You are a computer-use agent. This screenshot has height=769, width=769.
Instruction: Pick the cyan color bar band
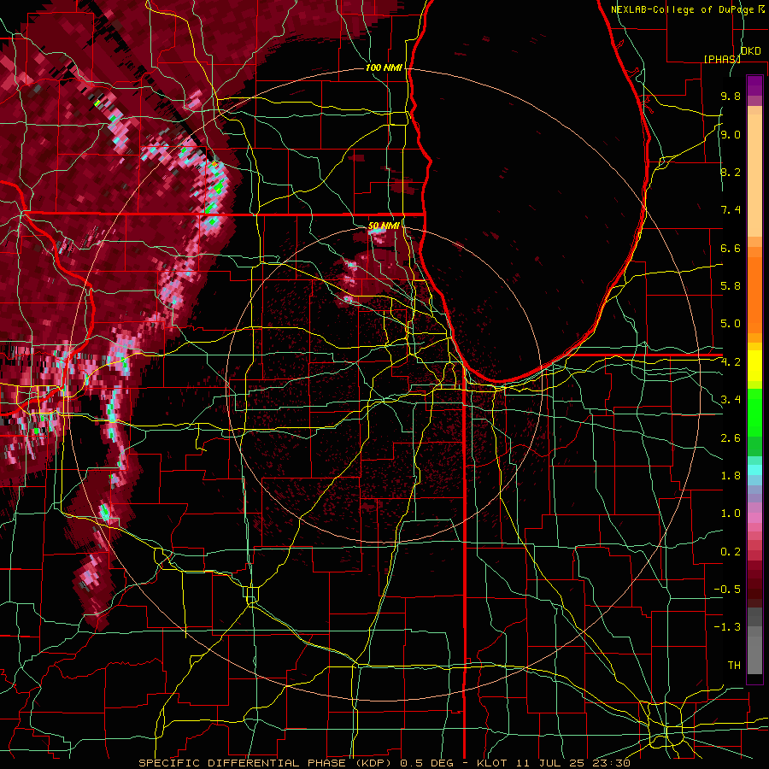754,470
